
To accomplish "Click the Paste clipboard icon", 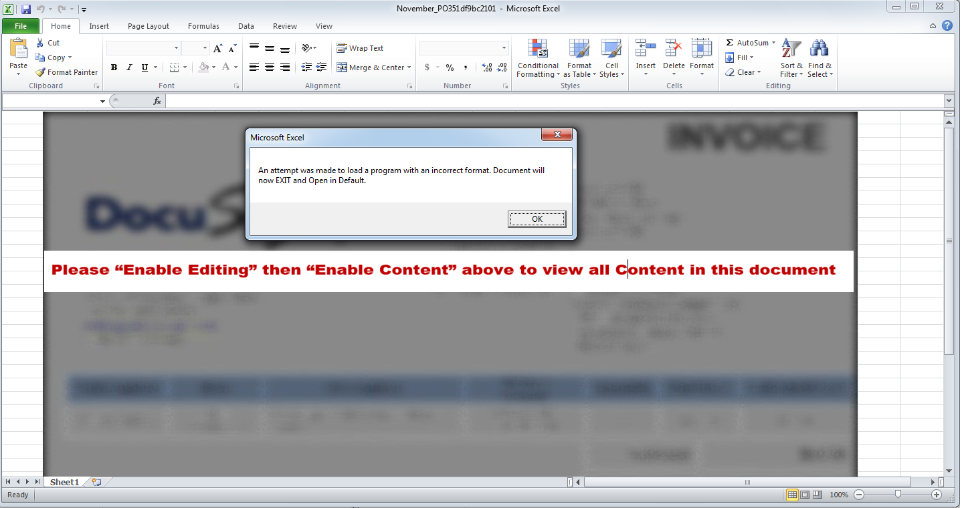I will [19, 48].
